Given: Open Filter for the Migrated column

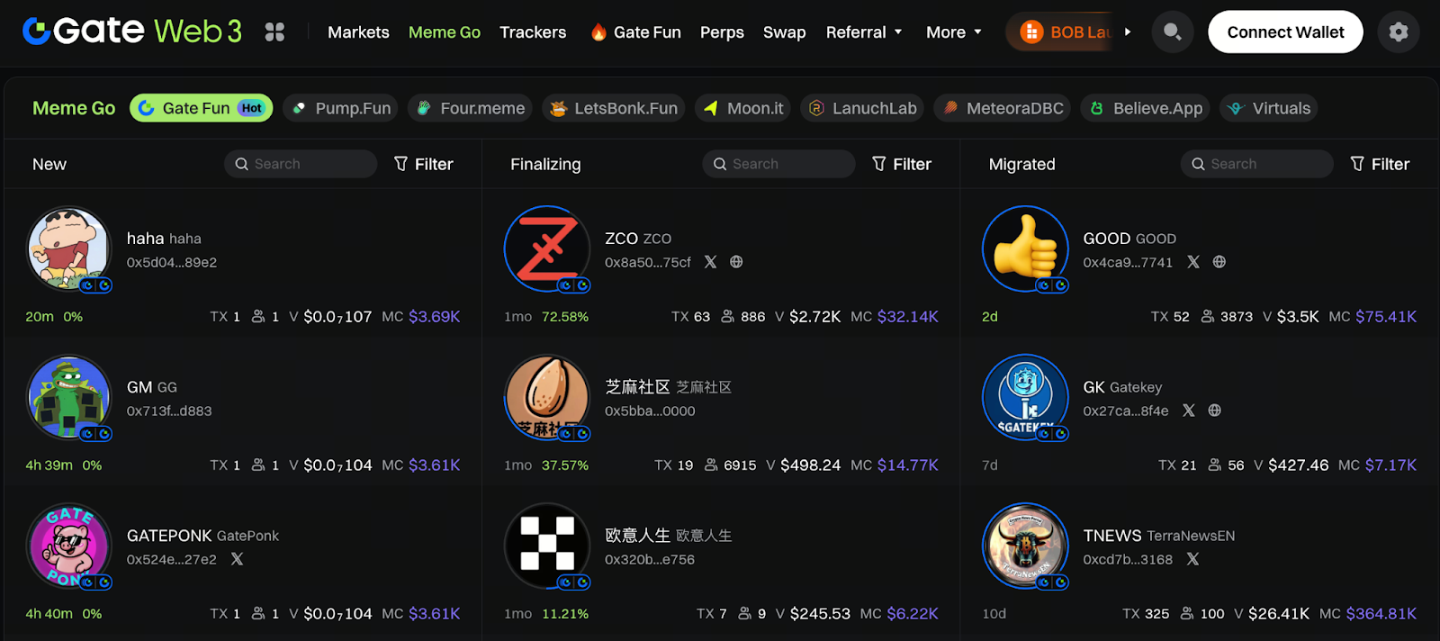Looking at the screenshot, I should pos(1380,164).
